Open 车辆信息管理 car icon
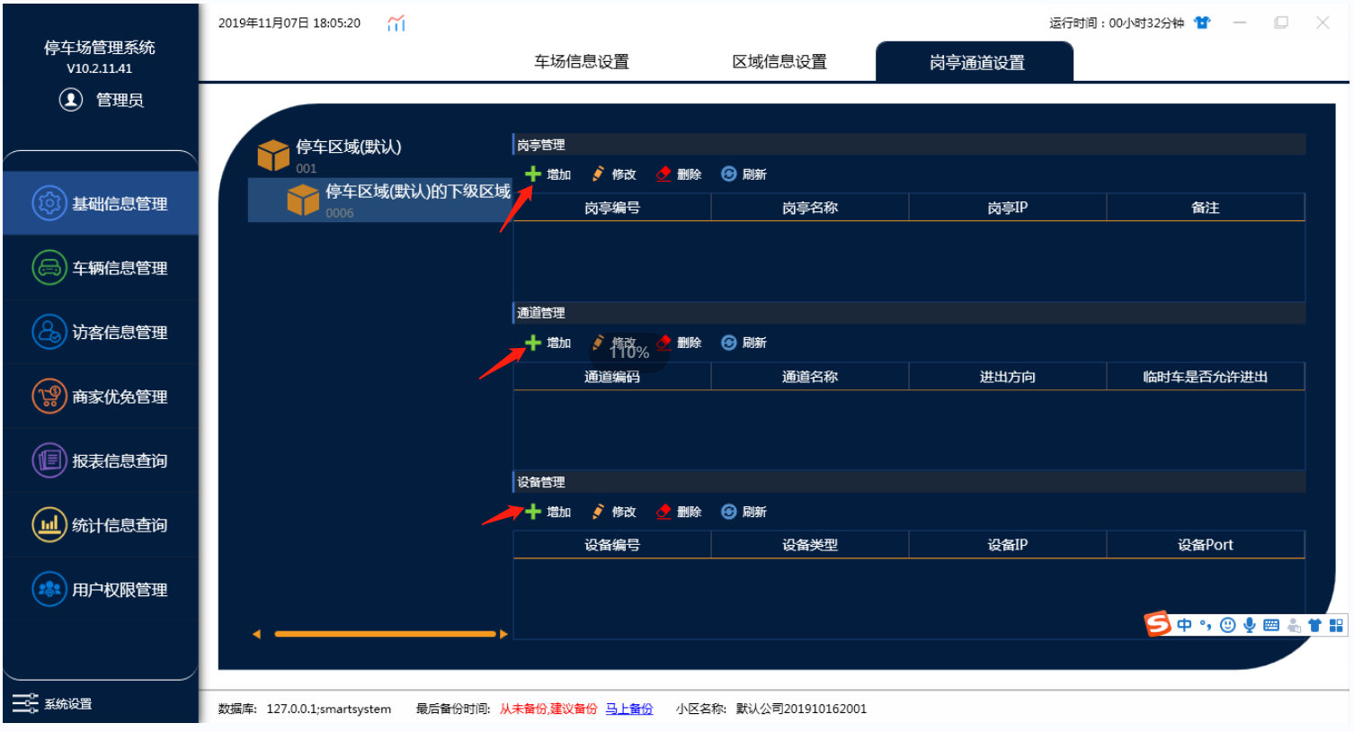This screenshot has height=732, width=1354. tap(49, 268)
